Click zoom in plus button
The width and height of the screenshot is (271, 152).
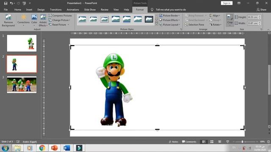(x=257, y=142)
